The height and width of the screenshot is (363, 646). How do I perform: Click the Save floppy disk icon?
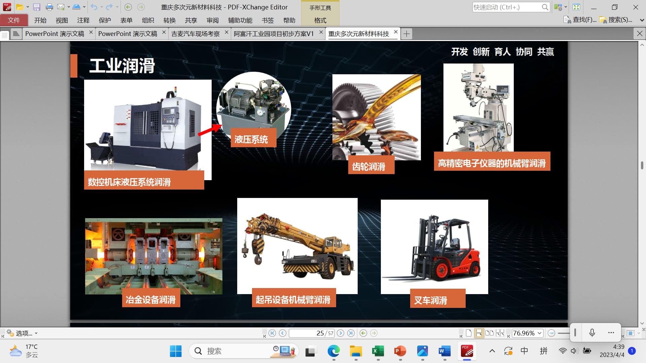(37, 7)
